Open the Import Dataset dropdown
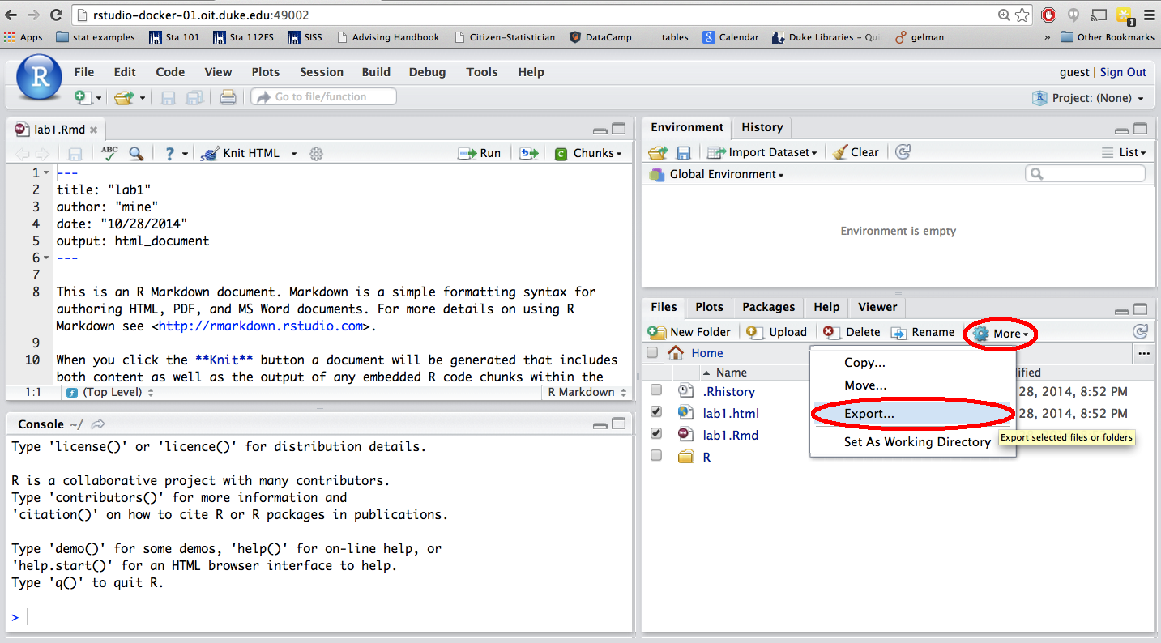Image resolution: width=1161 pixels, height=643 pixels. point(762,152)
